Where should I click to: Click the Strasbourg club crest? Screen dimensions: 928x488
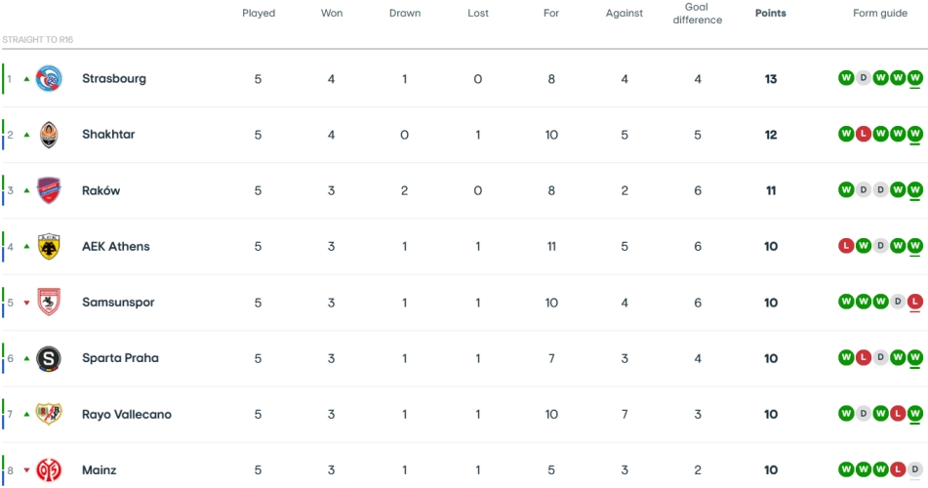[x=49, y=79]
